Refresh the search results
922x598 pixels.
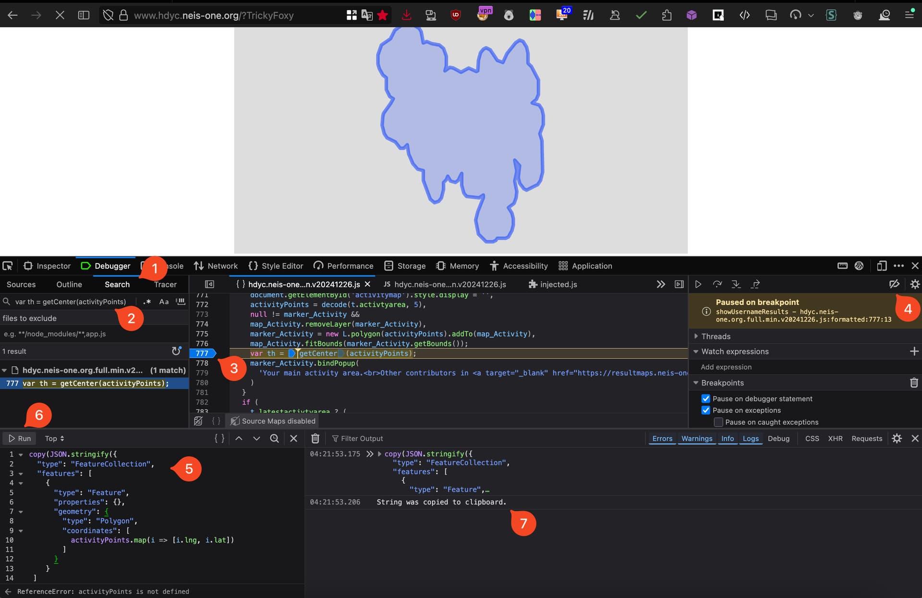[x=177, y=351]
